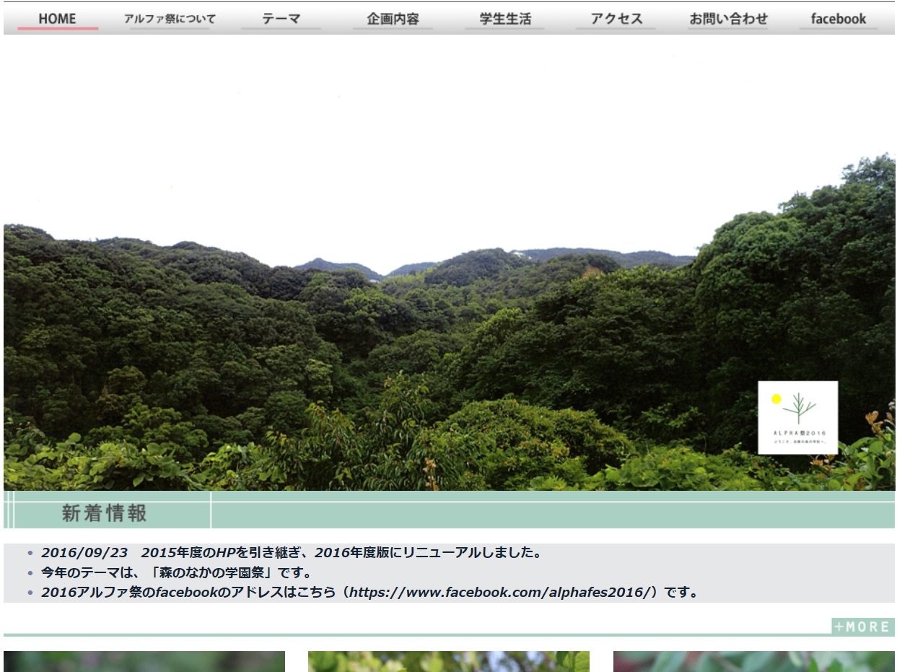897x672 pixels.
Task: Go to the テーマ menu item
Action: tap(281, 19)
